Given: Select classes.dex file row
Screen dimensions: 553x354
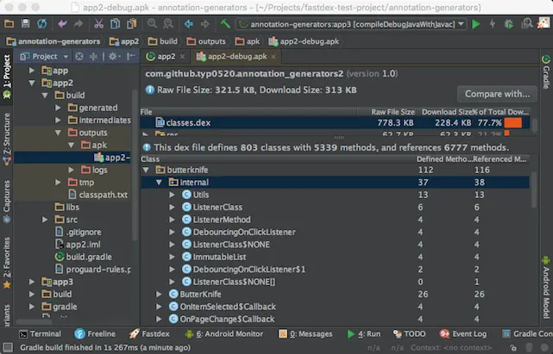Looking at the screenshot, I should tap(335, 122).
